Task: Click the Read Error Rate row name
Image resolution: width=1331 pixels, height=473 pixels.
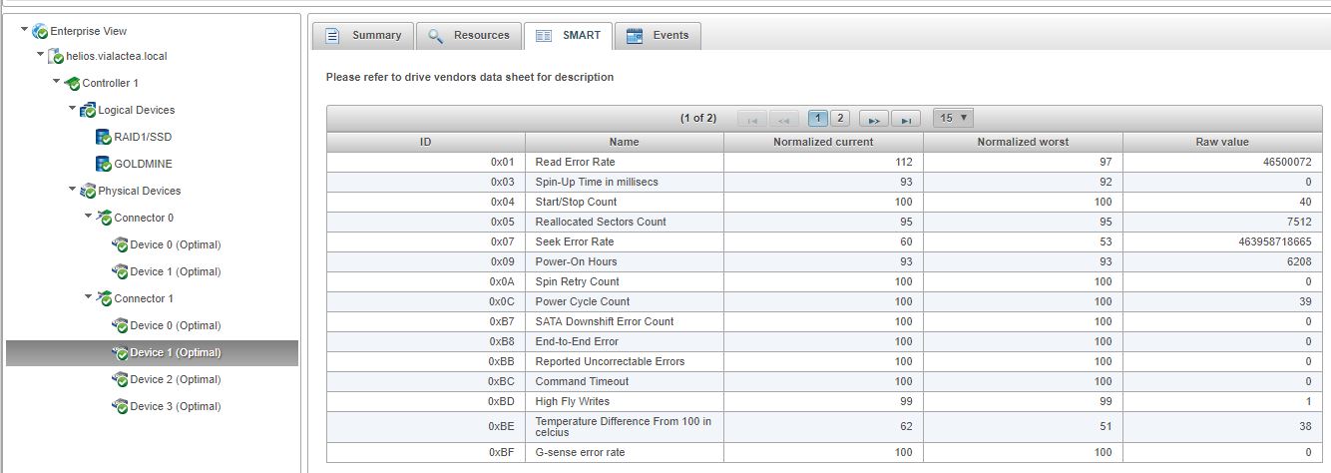Action: [x=575, y=162]
